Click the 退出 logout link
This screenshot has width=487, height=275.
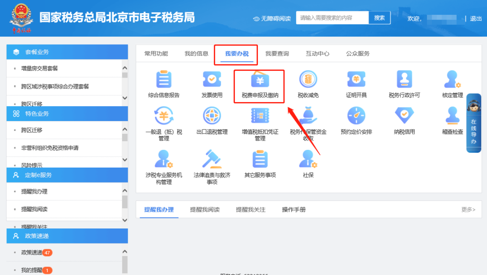(x=476, y=19)
